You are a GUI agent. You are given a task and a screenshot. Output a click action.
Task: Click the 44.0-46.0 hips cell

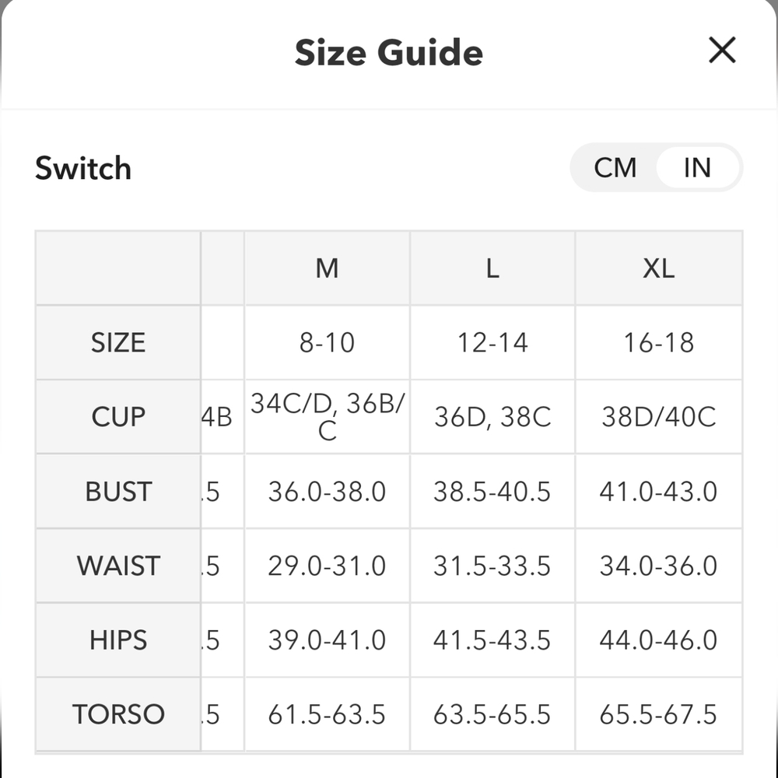658,640
